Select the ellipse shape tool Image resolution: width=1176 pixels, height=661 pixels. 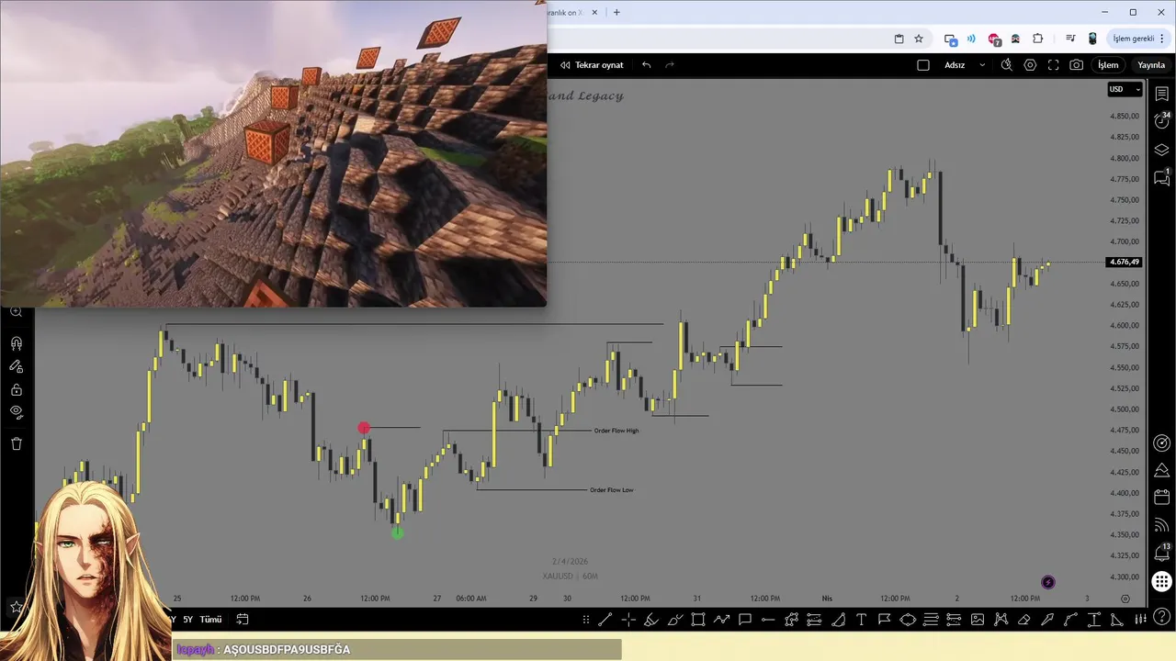point(908,620)
